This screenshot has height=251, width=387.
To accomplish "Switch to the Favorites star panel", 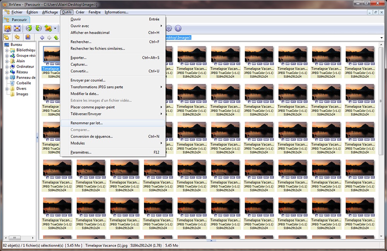I will point(17,38).
